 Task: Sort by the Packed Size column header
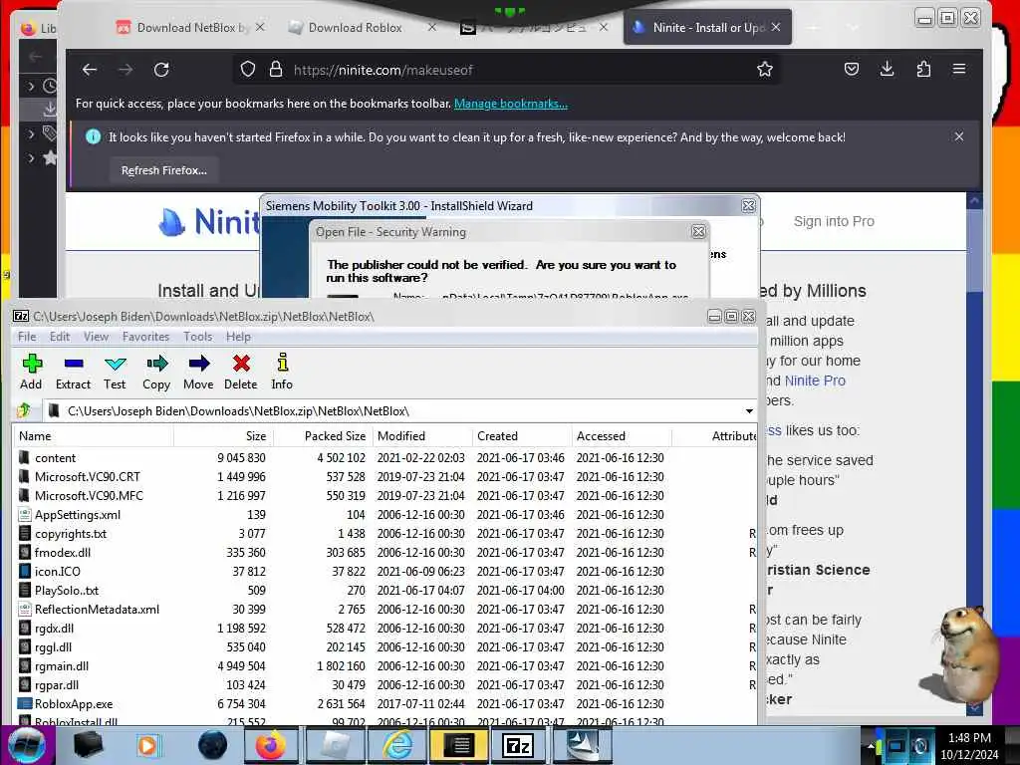(x=323, y=436)
